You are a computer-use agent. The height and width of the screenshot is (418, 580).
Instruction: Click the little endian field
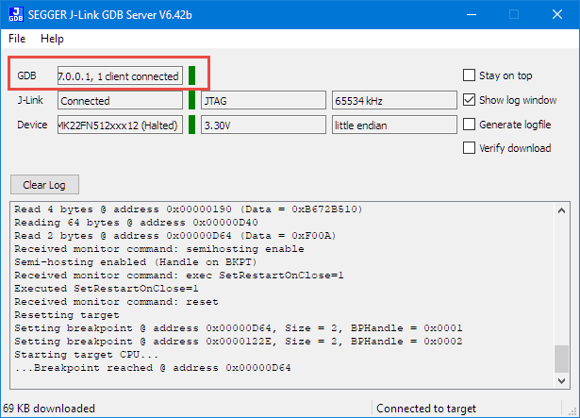[x=394, y=125]
